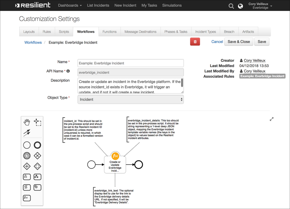
Task: Click the Save button
Action: pos(262,42)
